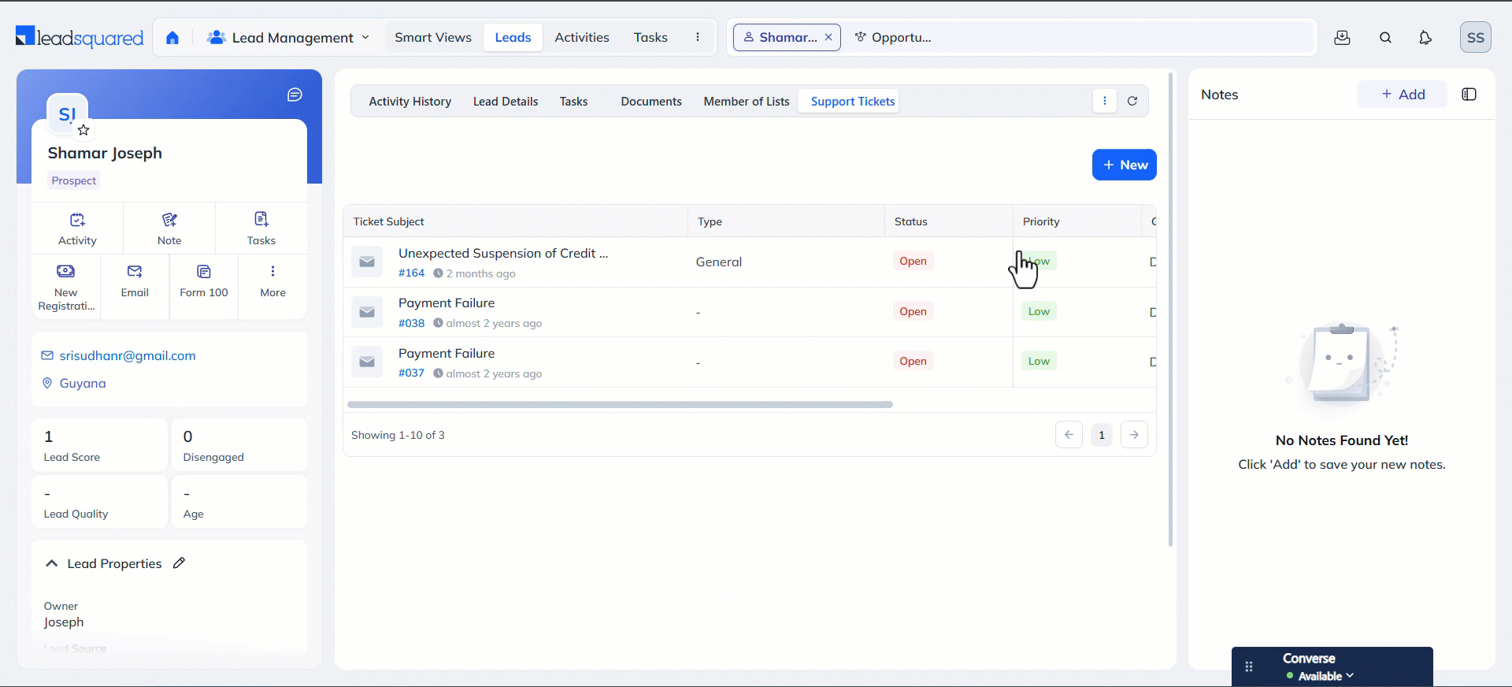
Task: Switch to Smart Views
Action: click(433, 37)
